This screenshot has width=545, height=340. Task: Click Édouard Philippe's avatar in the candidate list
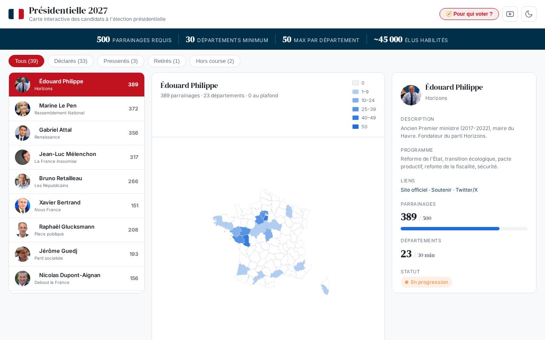tap(23, 85)
